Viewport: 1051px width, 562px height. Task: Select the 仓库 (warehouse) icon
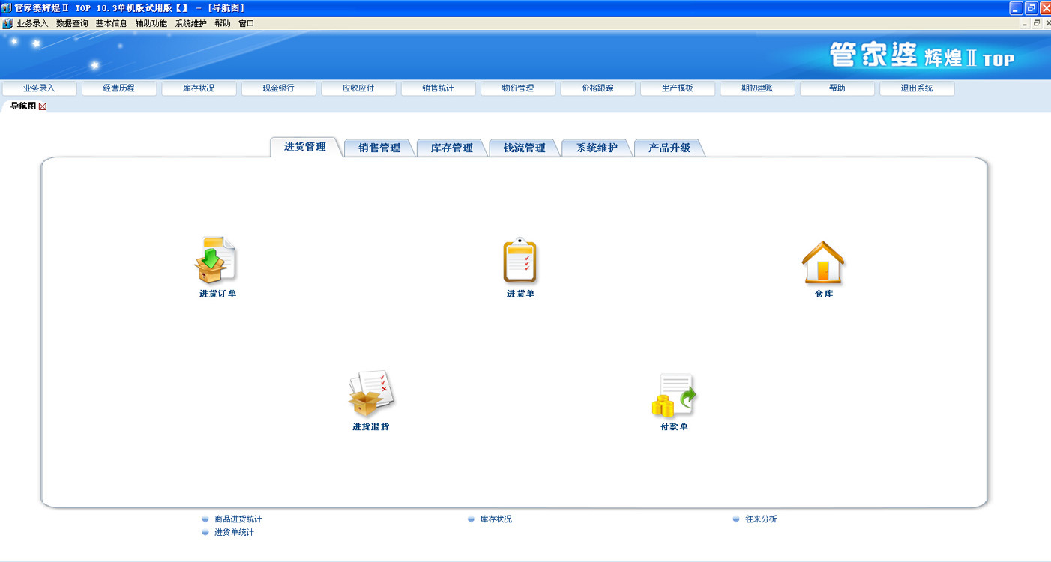tap(823, 262)
